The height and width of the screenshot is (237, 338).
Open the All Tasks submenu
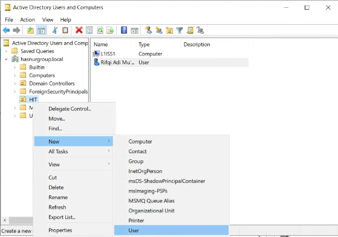pyautogui.click(x=74, y=151)
